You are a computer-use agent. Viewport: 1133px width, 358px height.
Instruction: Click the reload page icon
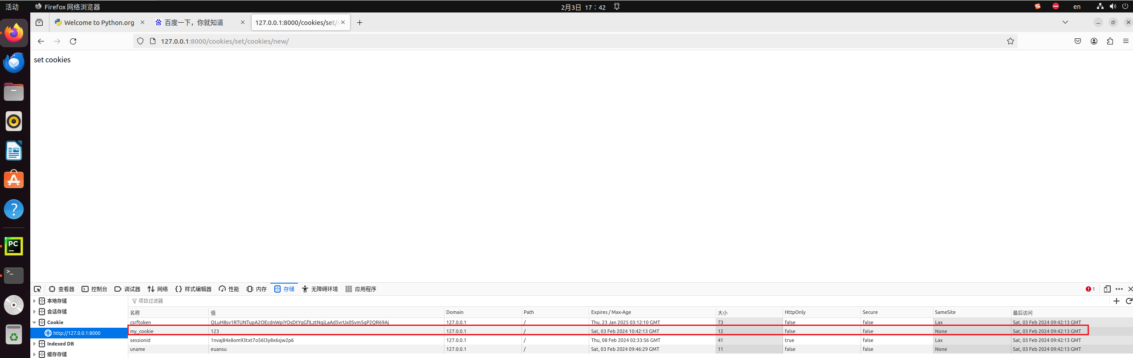point(73,41)
